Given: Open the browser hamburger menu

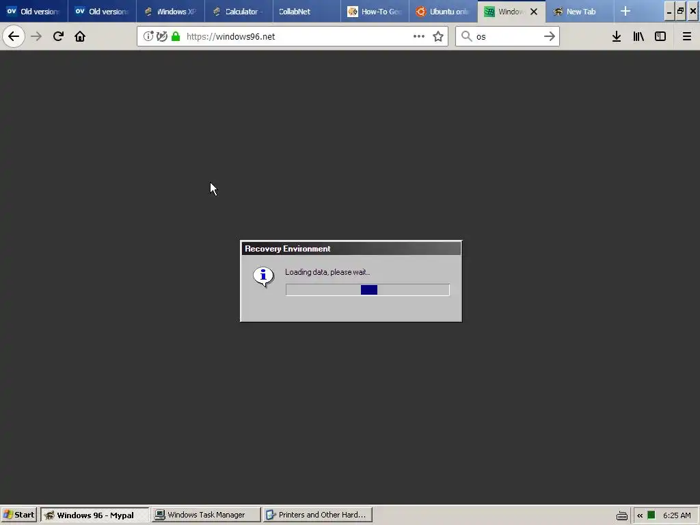Looking at the screenshot, I should coord(686,36).
